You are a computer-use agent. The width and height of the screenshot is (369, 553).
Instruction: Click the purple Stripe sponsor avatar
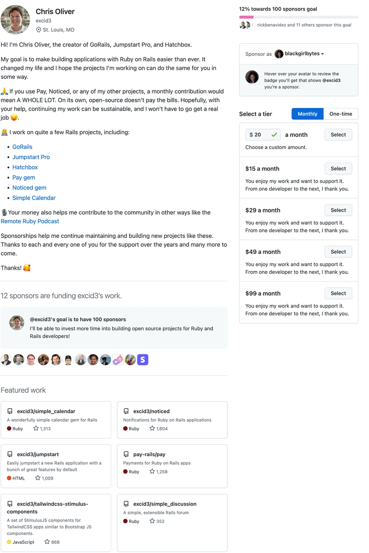[x=143, y=360]
